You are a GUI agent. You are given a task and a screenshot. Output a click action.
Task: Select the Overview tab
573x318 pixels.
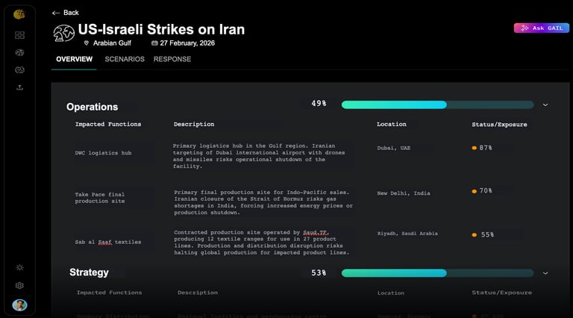tap(74, 59)
